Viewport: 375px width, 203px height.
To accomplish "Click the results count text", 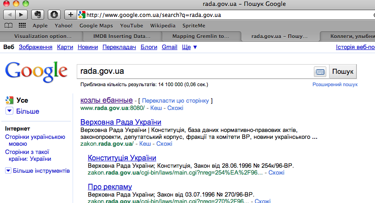I will point(144,84).
